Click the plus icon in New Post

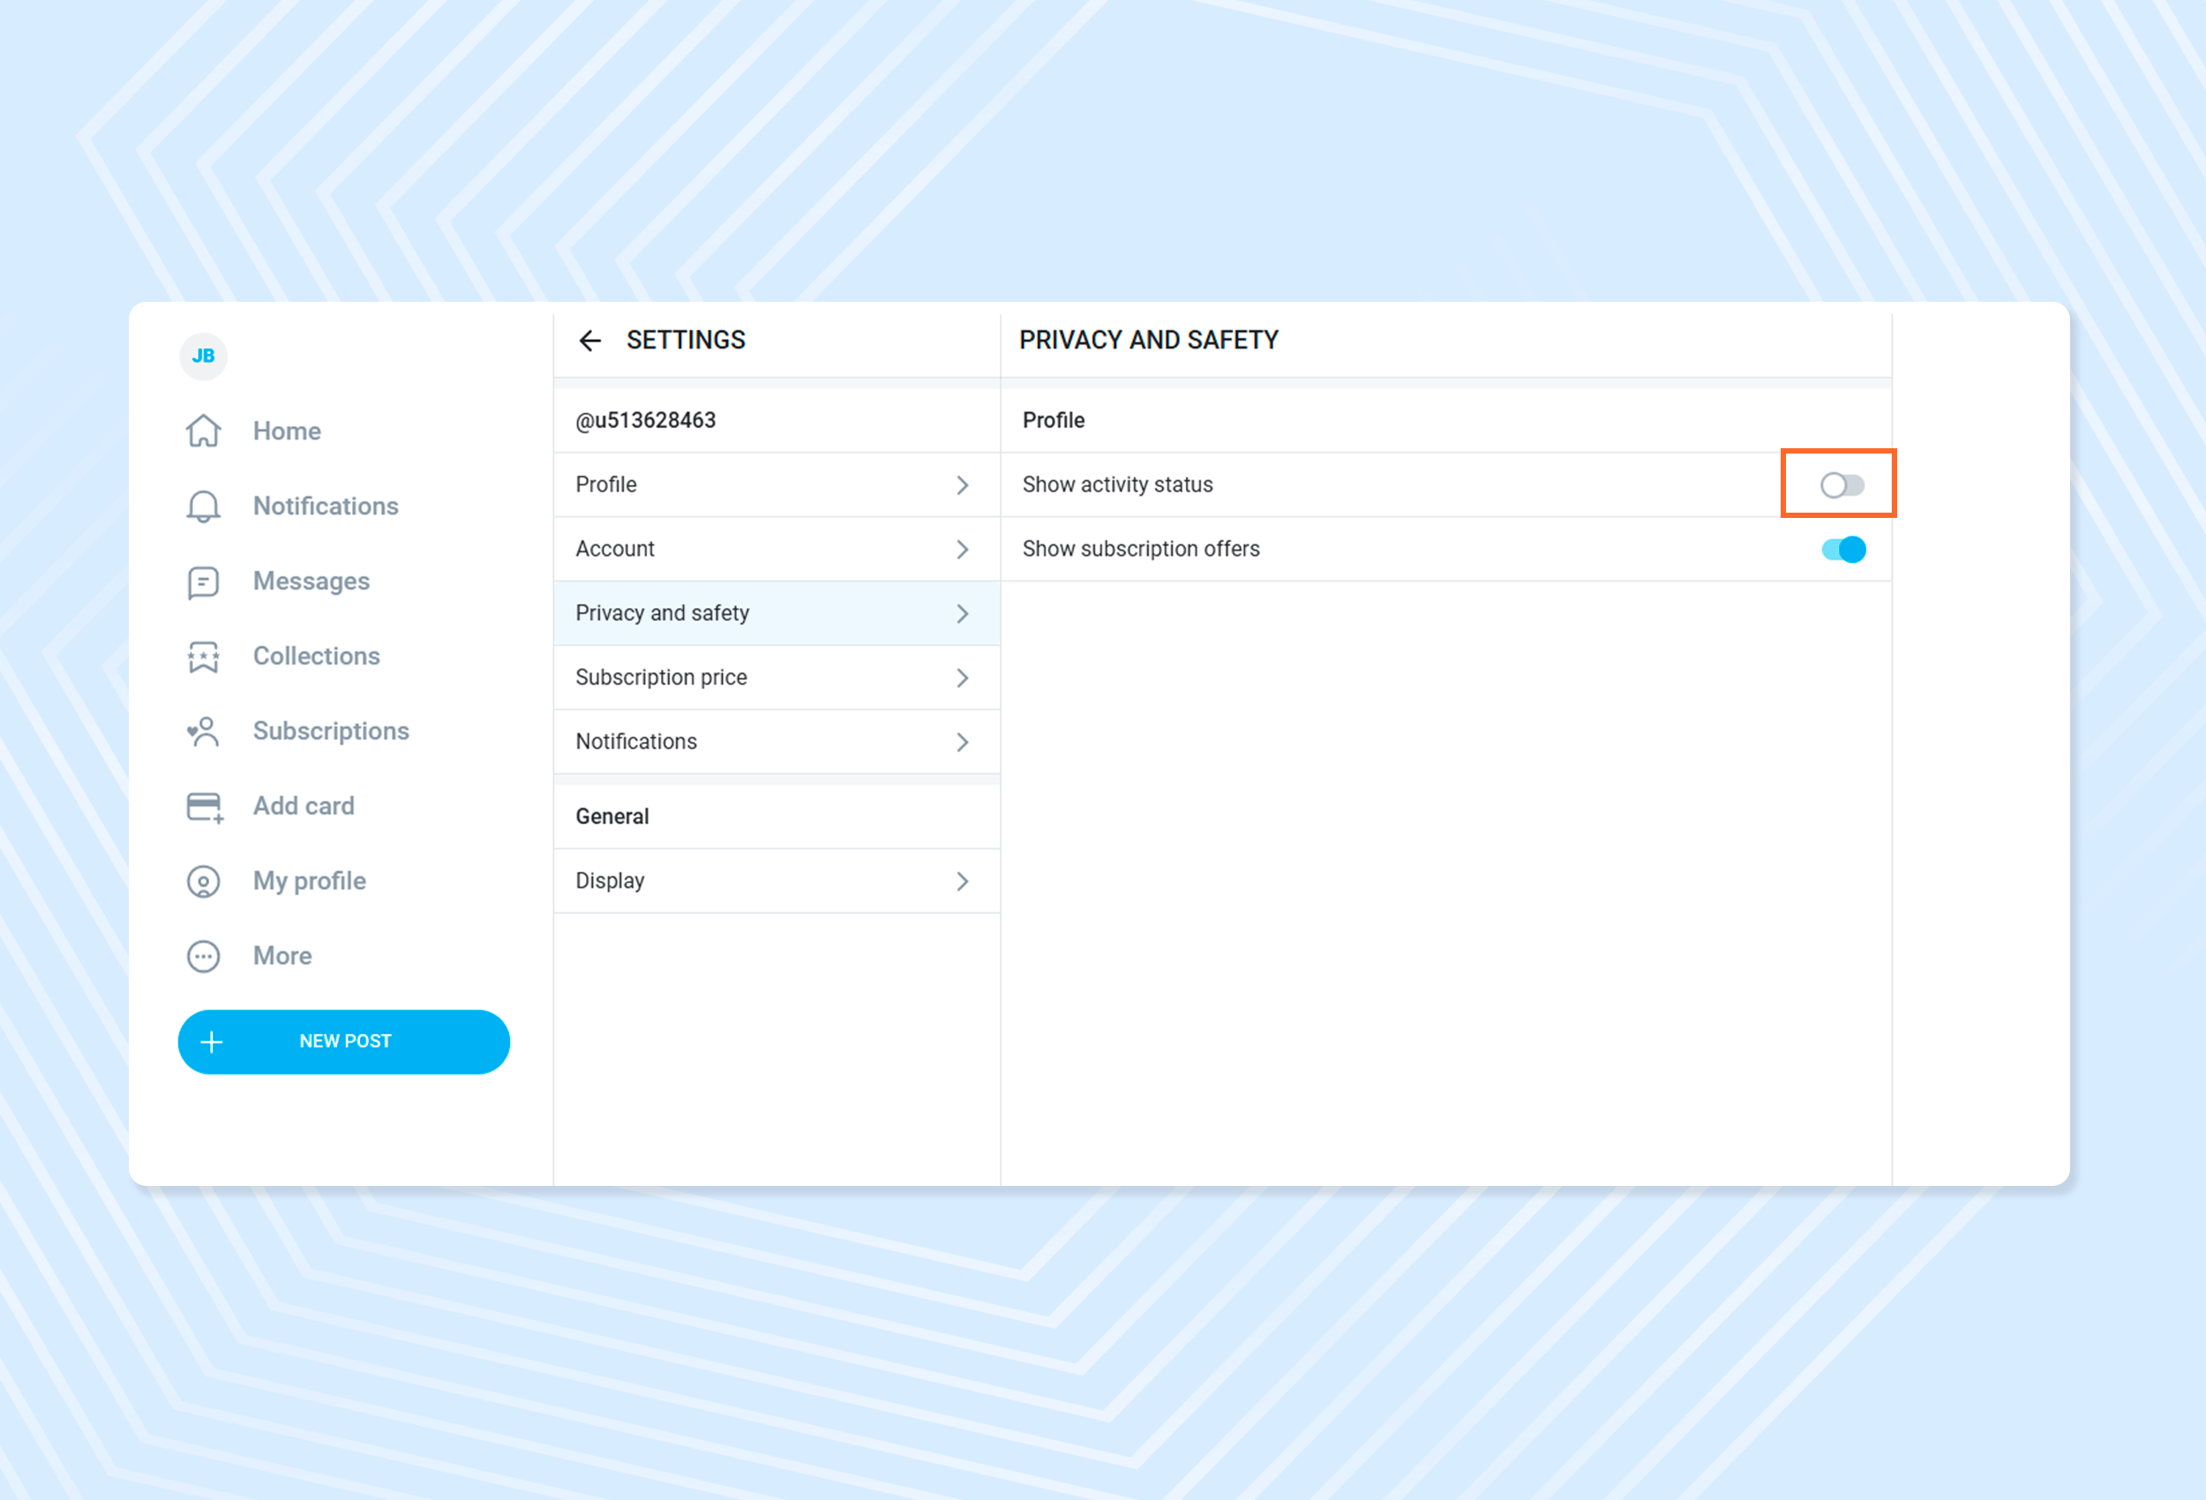(x=212, y=1041)
